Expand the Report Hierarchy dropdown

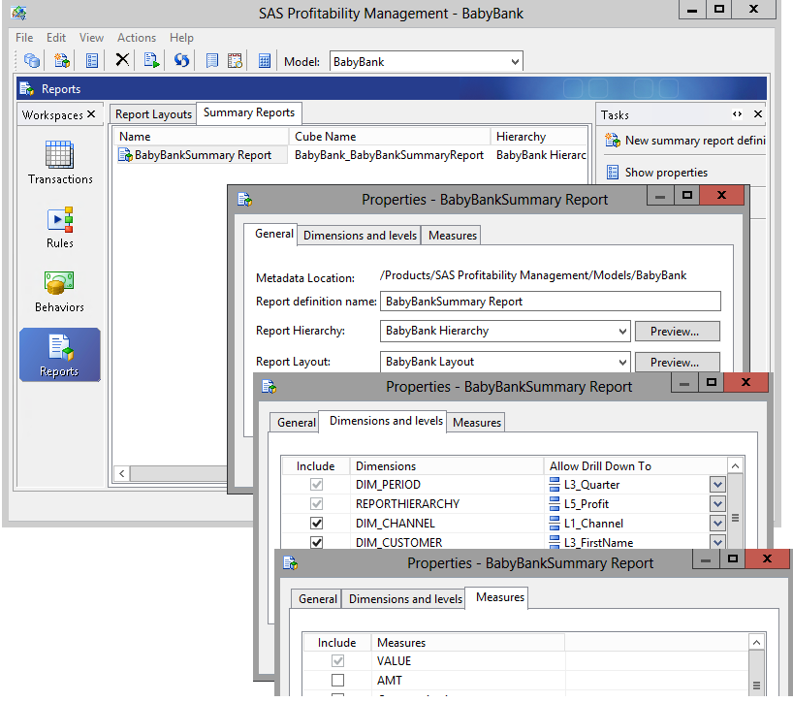[x=621, y=332]
